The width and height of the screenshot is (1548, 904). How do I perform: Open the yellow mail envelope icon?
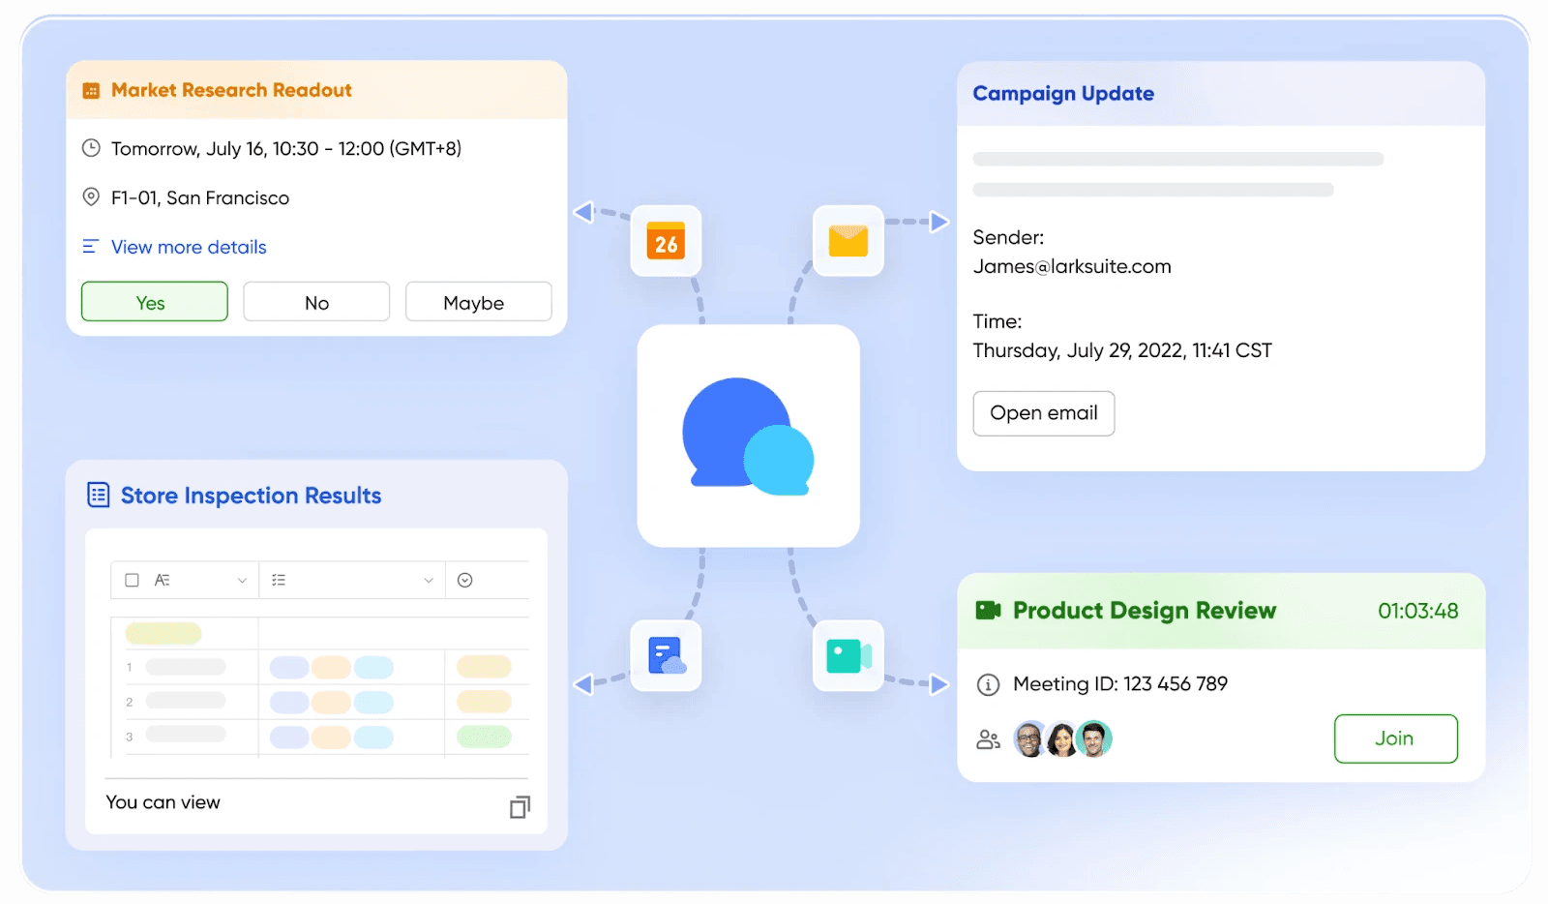(848, 241)
